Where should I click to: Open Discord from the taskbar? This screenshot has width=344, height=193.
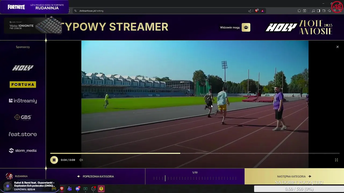(x=78, y=189)
